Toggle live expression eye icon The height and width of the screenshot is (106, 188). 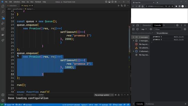(x=151, y=29)
